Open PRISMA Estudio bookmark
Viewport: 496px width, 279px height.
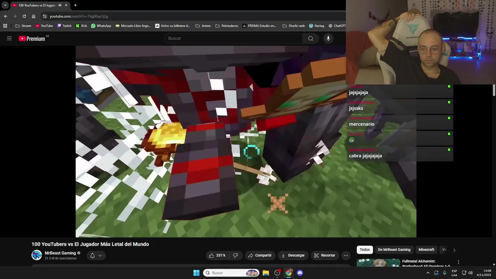pos(259,26)
